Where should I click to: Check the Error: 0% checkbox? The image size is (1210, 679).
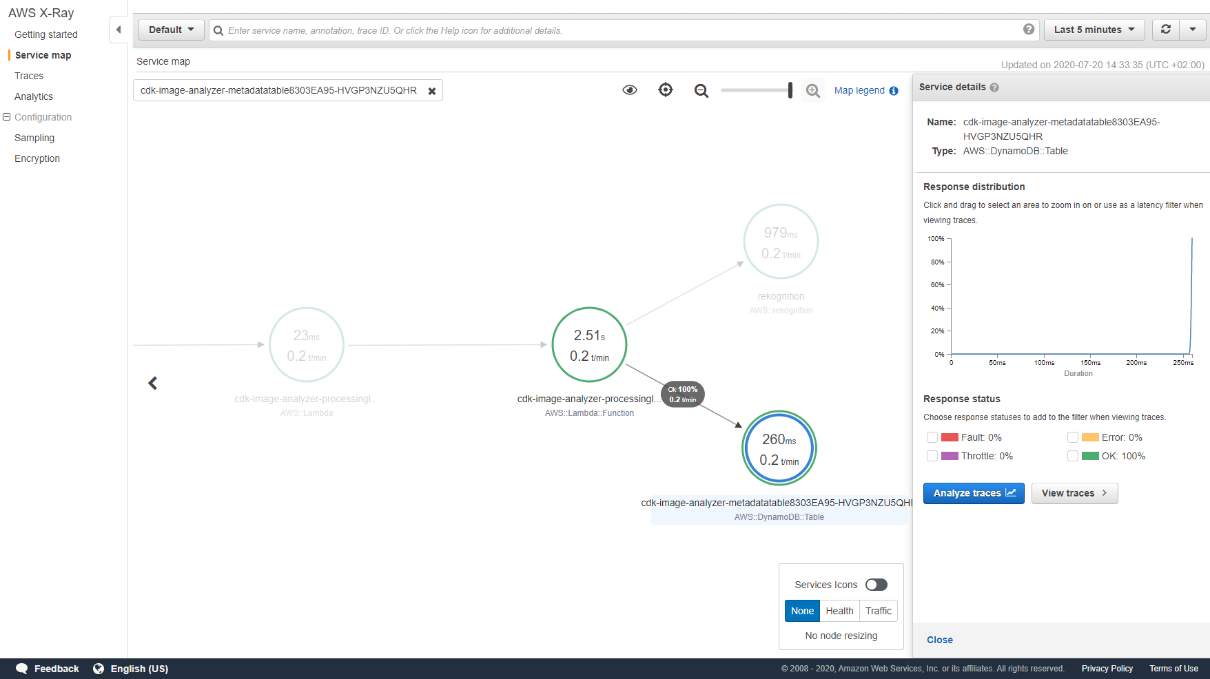pos(1073,437)
